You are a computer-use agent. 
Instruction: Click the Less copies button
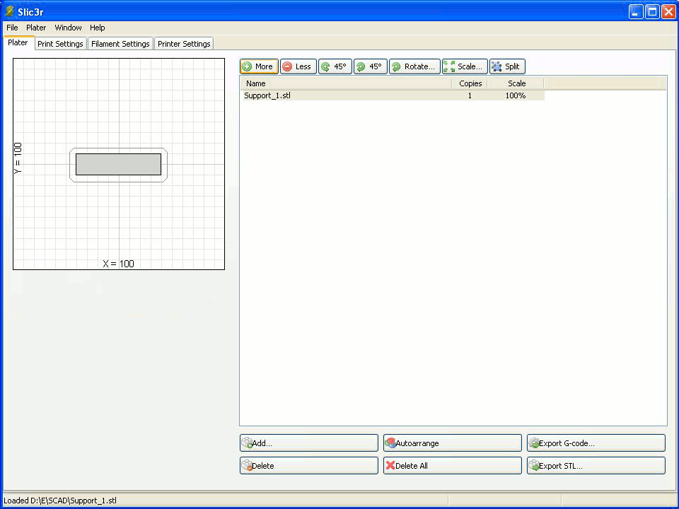[298, 66]
